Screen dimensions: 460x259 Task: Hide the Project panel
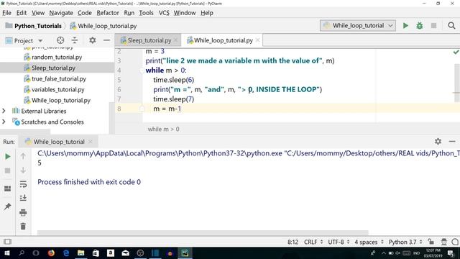click(106, 40)
